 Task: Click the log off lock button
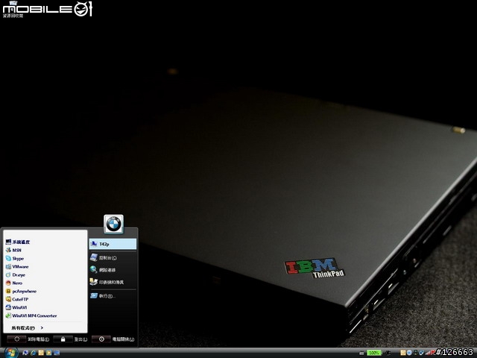63,339
